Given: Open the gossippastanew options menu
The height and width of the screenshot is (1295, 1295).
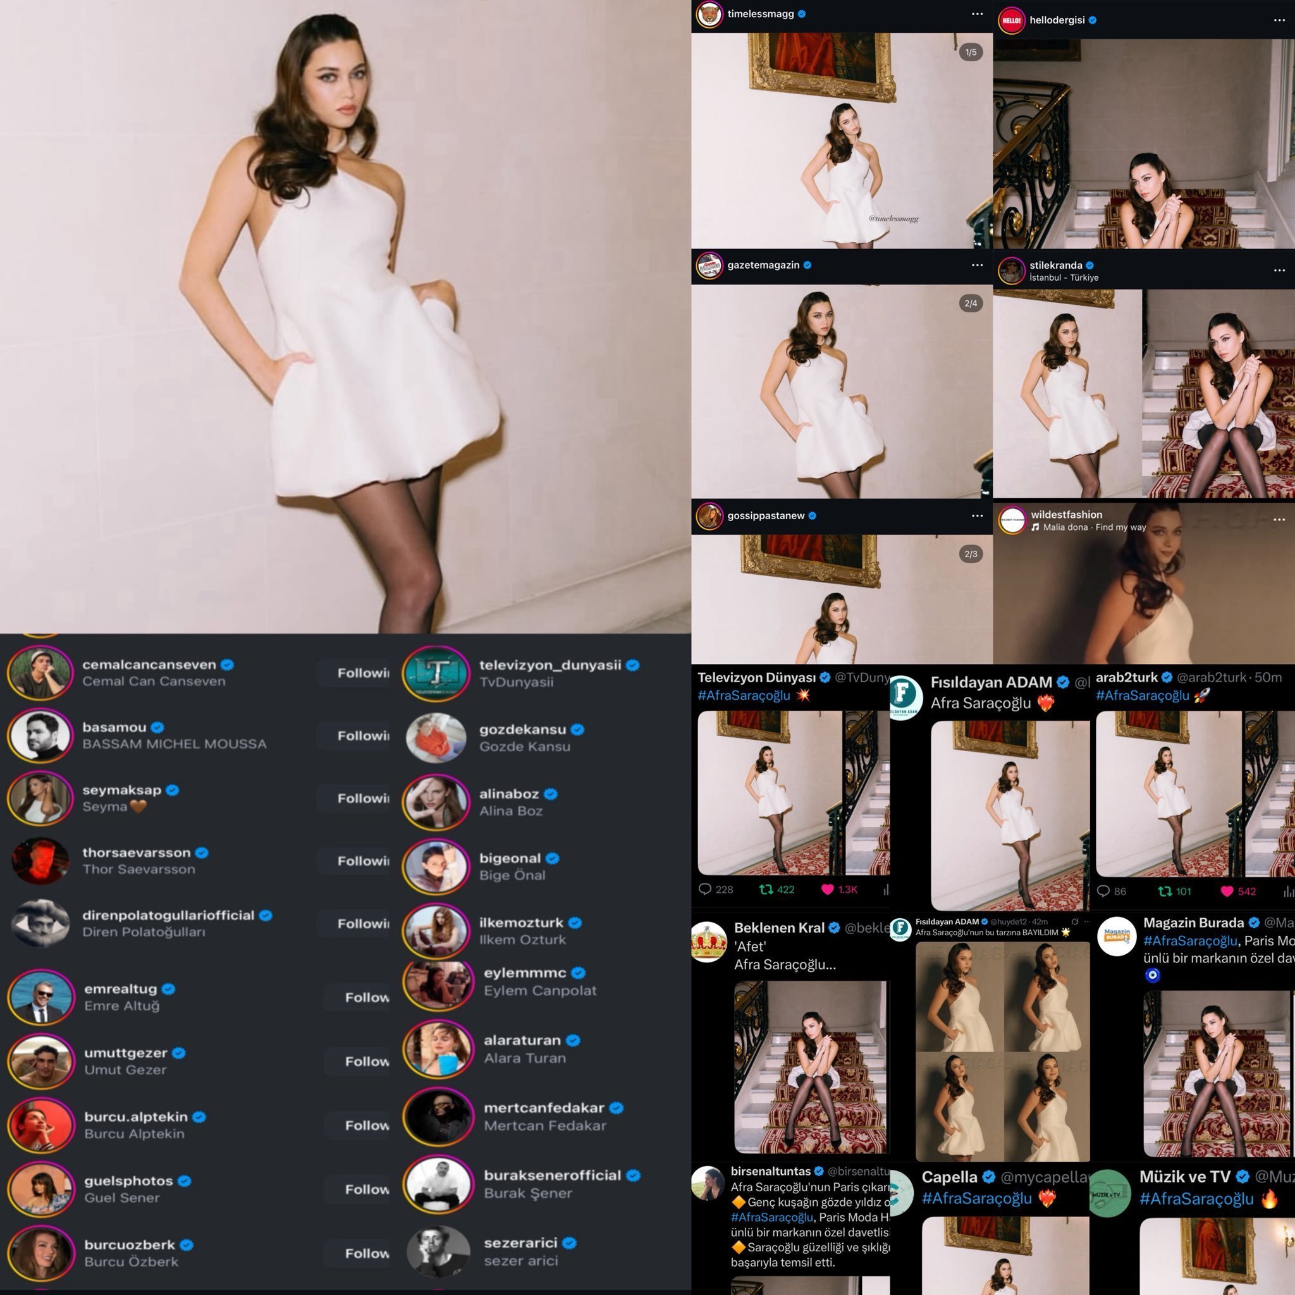Looking at the screenshot, I should click(x=978, y=516).
